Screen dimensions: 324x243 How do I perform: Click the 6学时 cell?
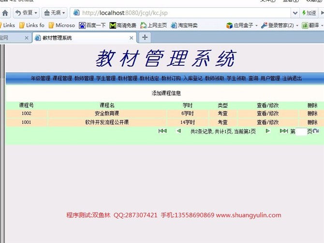(188, 113)
